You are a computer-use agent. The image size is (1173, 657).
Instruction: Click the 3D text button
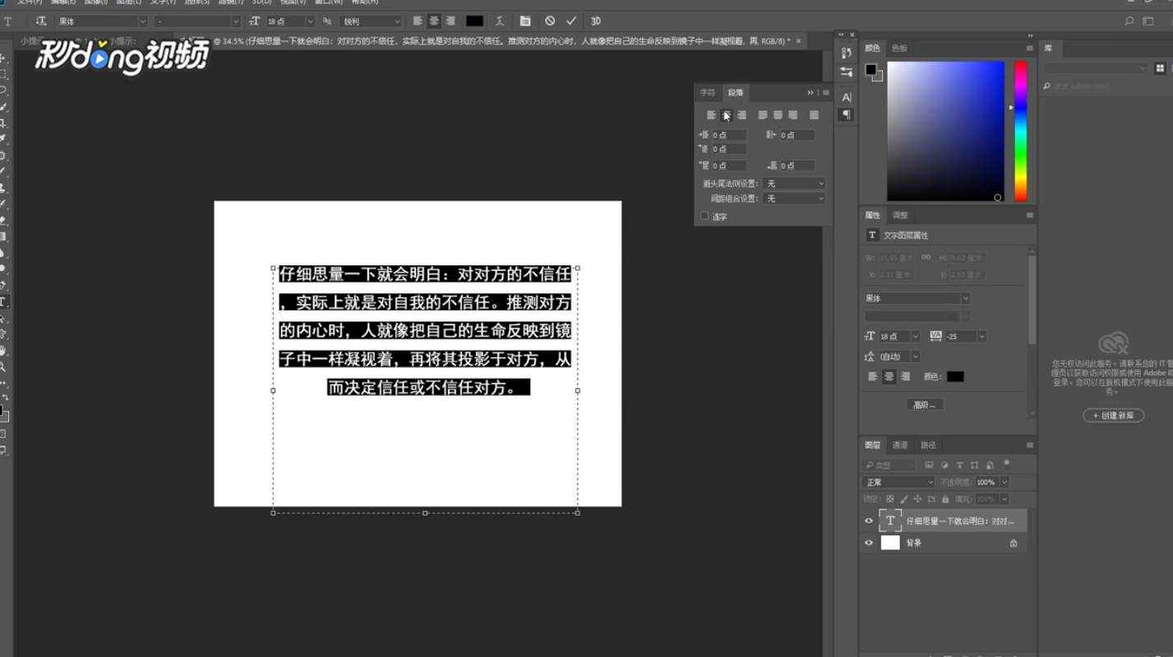tap(595, 21)
